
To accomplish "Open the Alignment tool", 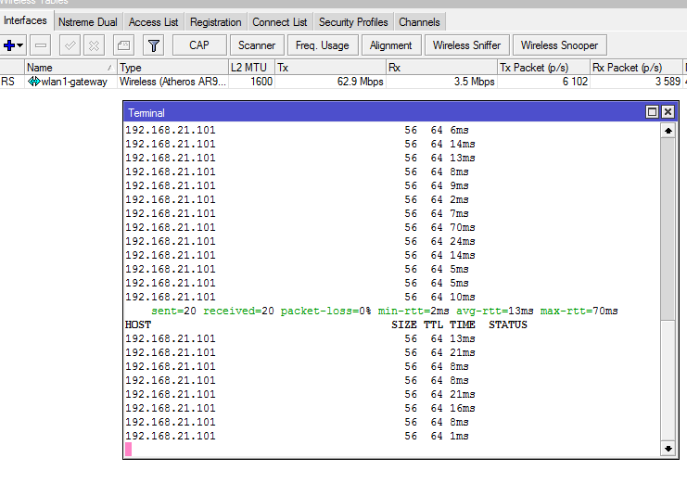I will [391, 45].
